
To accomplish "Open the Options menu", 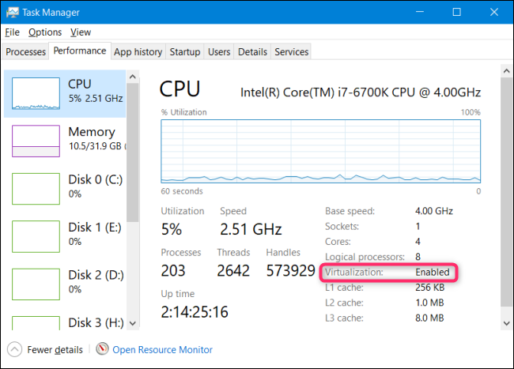I will (44, 32).
